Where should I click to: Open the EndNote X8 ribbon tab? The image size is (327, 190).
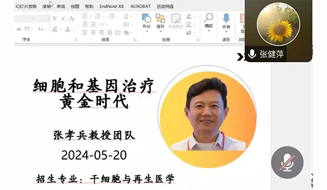coord(111,6)
